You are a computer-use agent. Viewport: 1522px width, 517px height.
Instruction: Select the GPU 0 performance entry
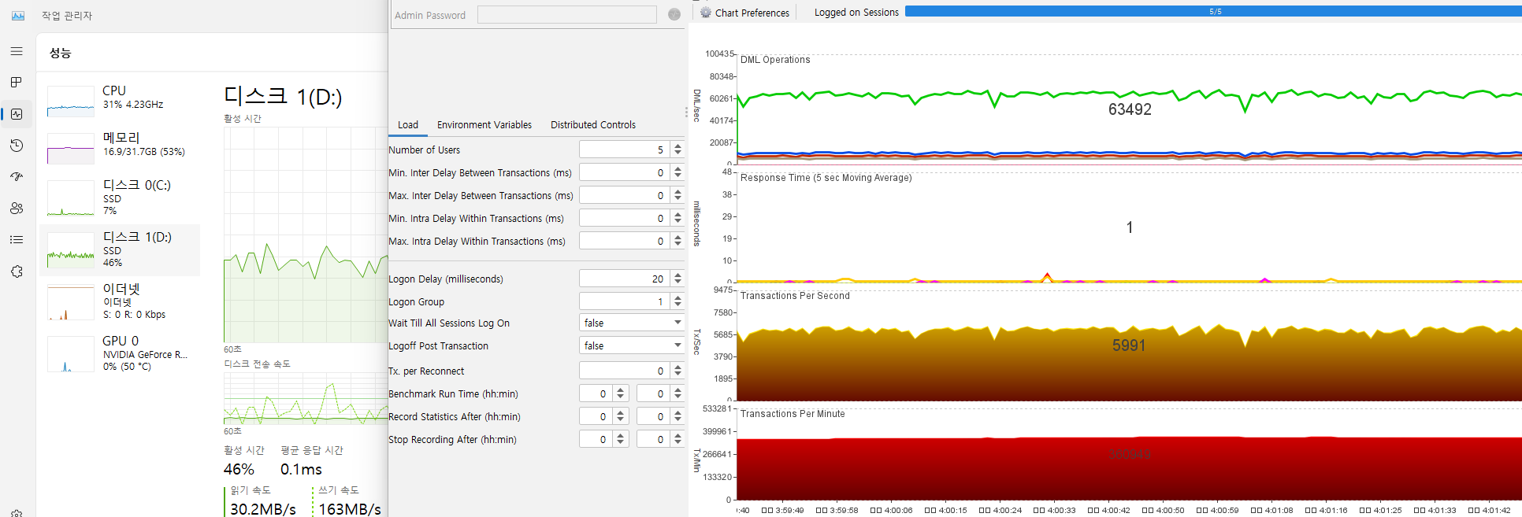(x=120, y=353)
